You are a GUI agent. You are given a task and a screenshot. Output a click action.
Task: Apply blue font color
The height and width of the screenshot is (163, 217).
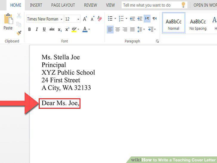85,29
